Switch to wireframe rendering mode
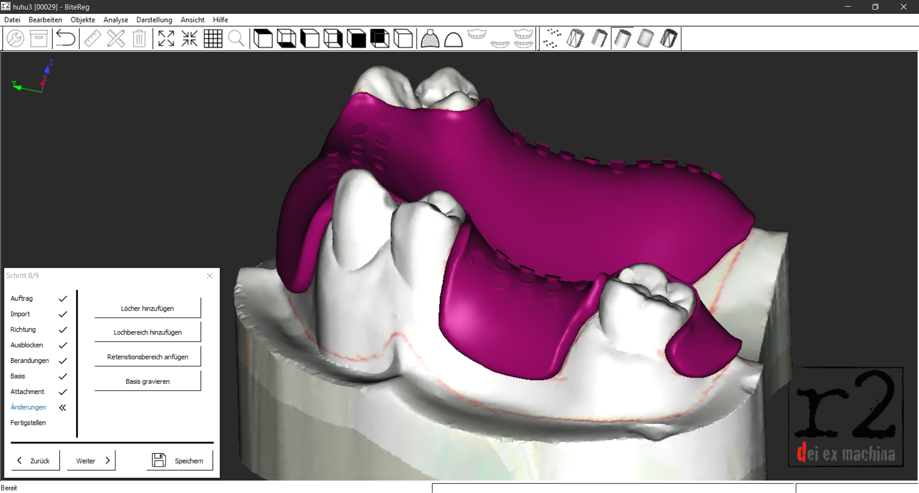The image size is (919, 493). pos(575,38)
